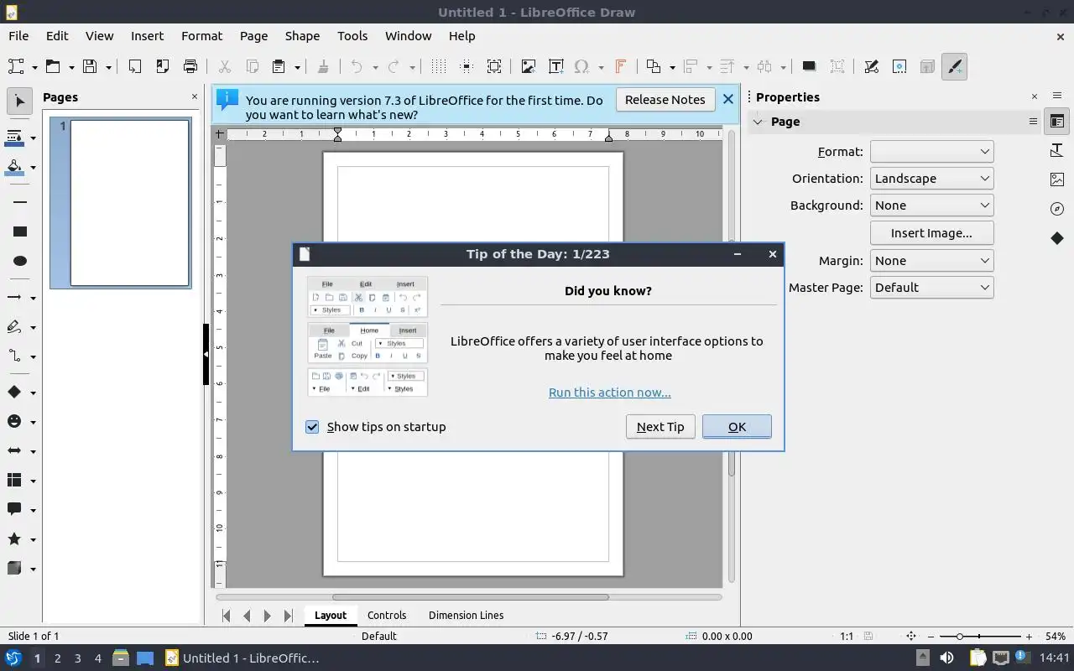Click Insert Fontwork Text icon

coord(621,66)
